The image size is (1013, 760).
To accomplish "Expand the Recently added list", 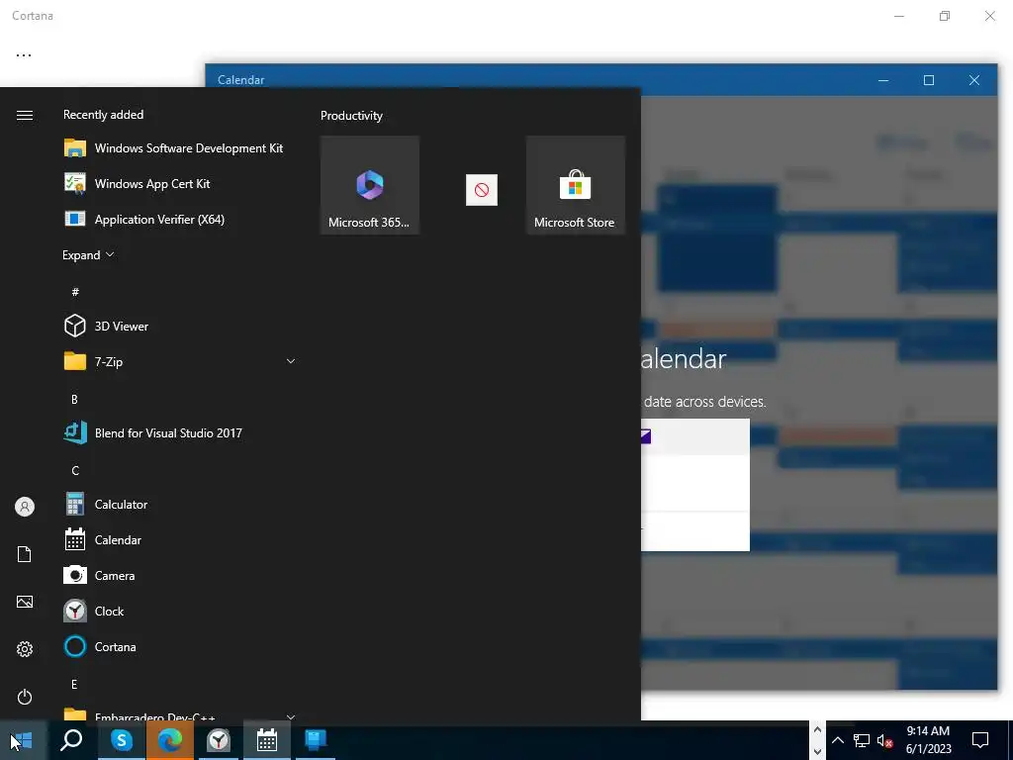I will coord(88,254).
